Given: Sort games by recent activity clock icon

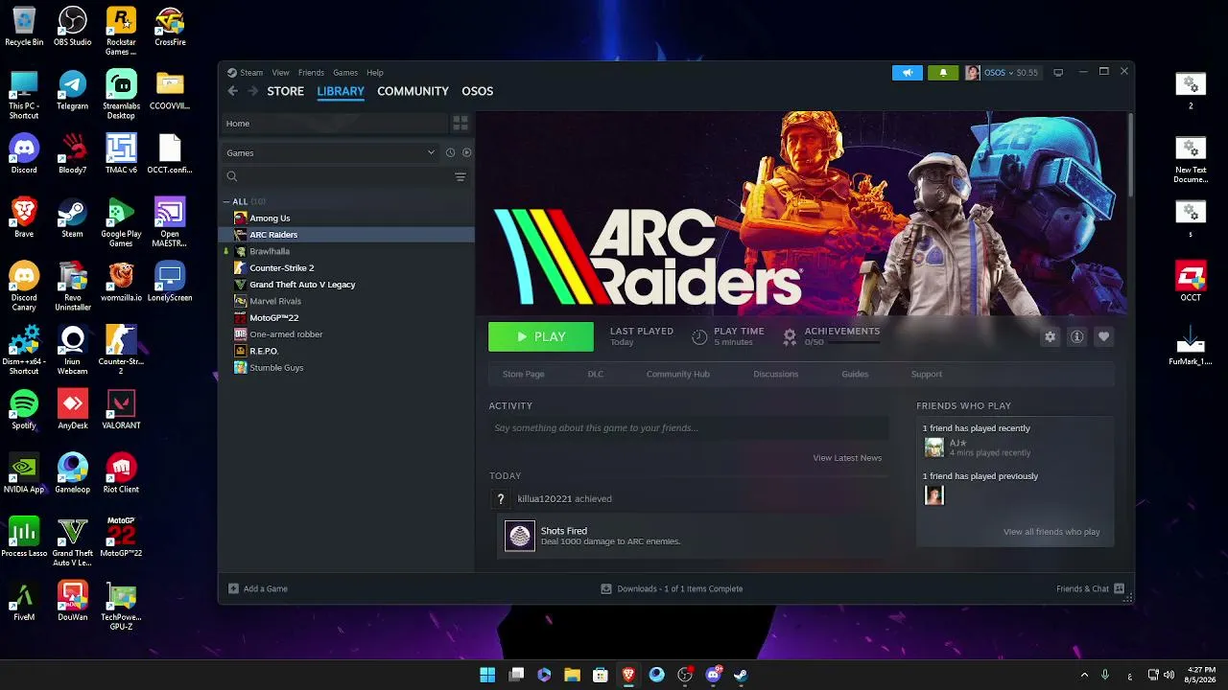Looking at the screenshot, I should tap(450, 152).
